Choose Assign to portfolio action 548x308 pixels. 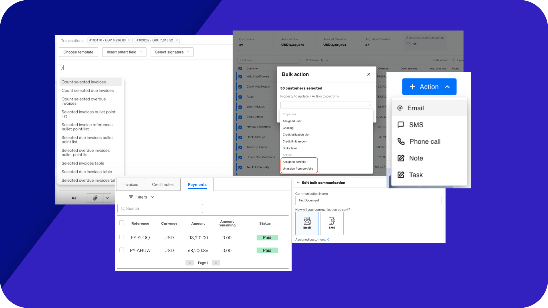[294, 162]
